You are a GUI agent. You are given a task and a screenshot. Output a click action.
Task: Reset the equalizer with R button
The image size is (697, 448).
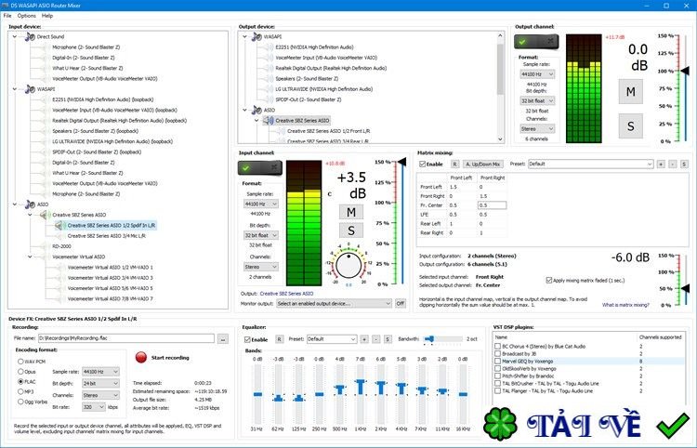(x=279, y=339)
